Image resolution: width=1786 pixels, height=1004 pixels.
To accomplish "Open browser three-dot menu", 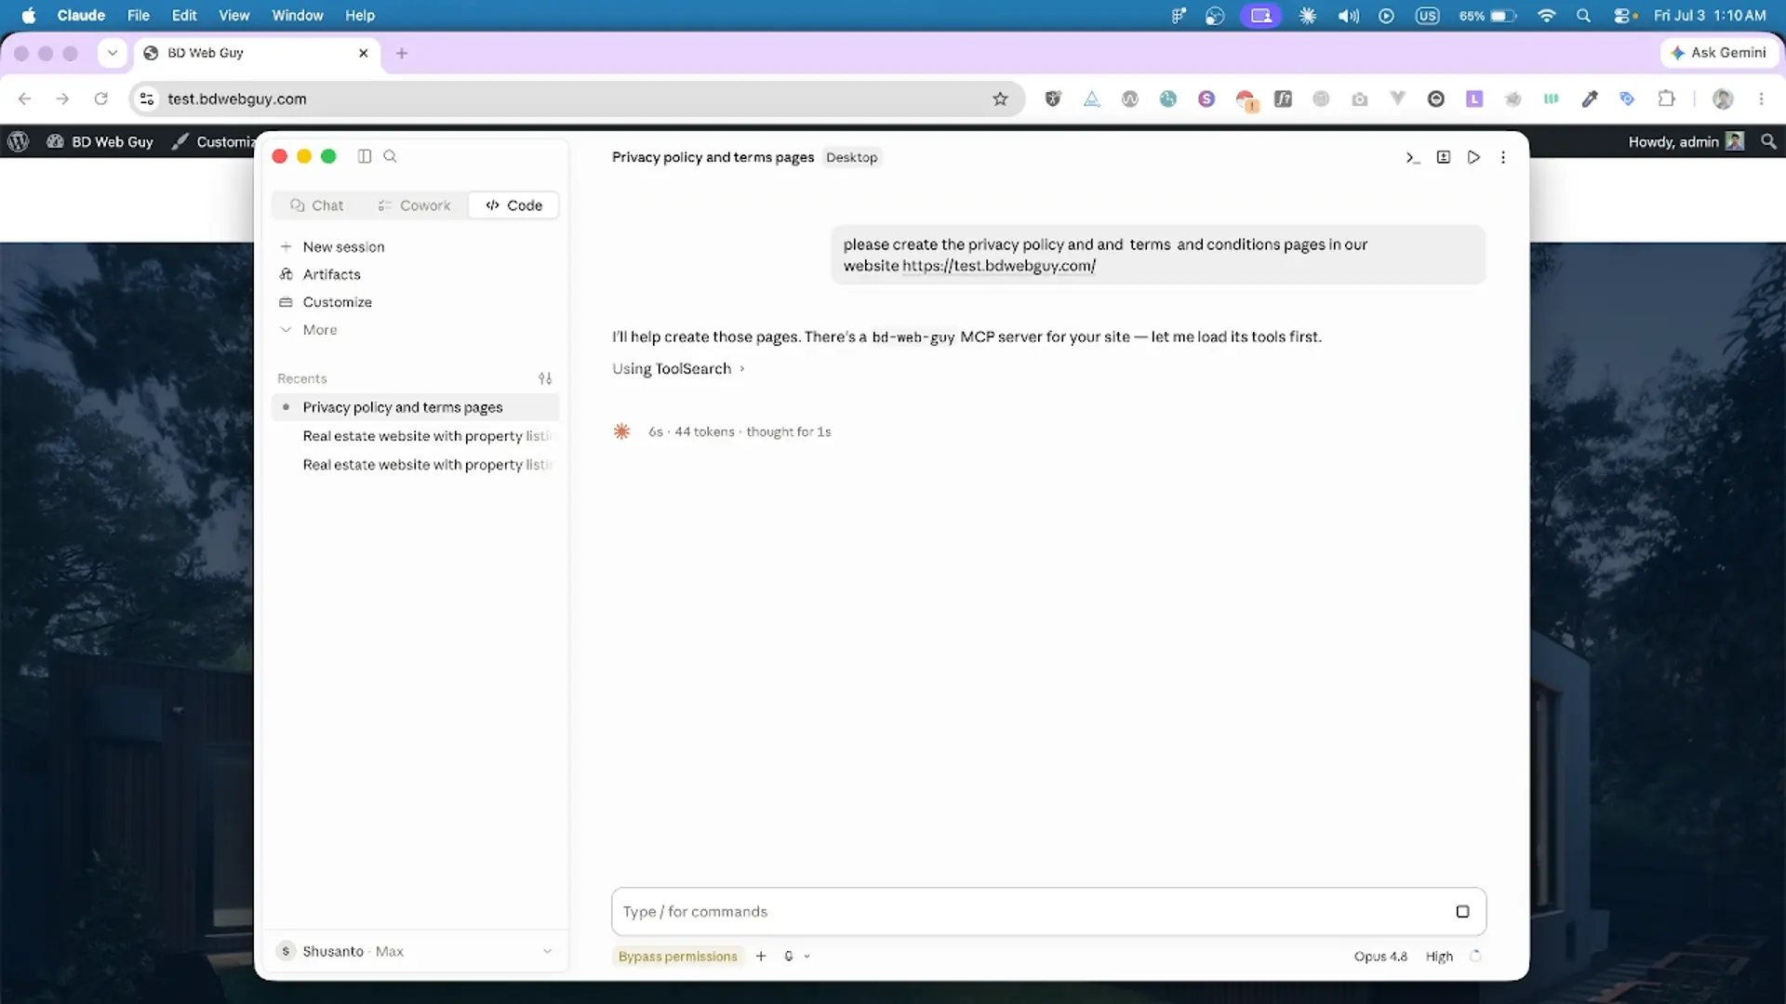I will pyautogui.click(x=1761, y=99).
